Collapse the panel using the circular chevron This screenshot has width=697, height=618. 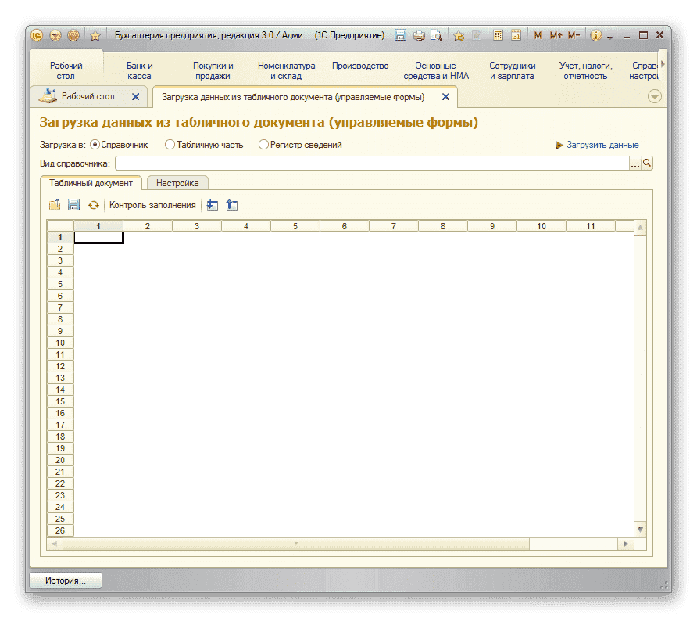tap(654, 95)
